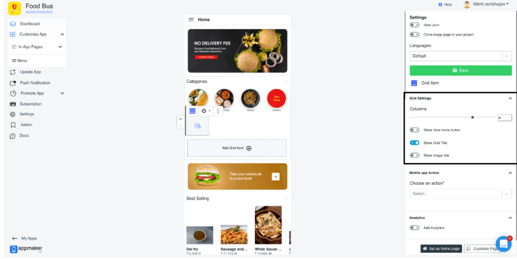Viewport: 517px width, 259px height.
Task: Click the green Save button
Action: 460,71
